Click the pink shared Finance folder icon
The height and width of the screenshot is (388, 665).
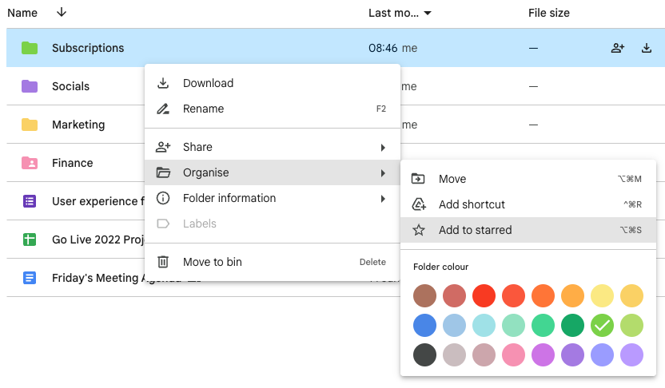[x=30, y=163]
